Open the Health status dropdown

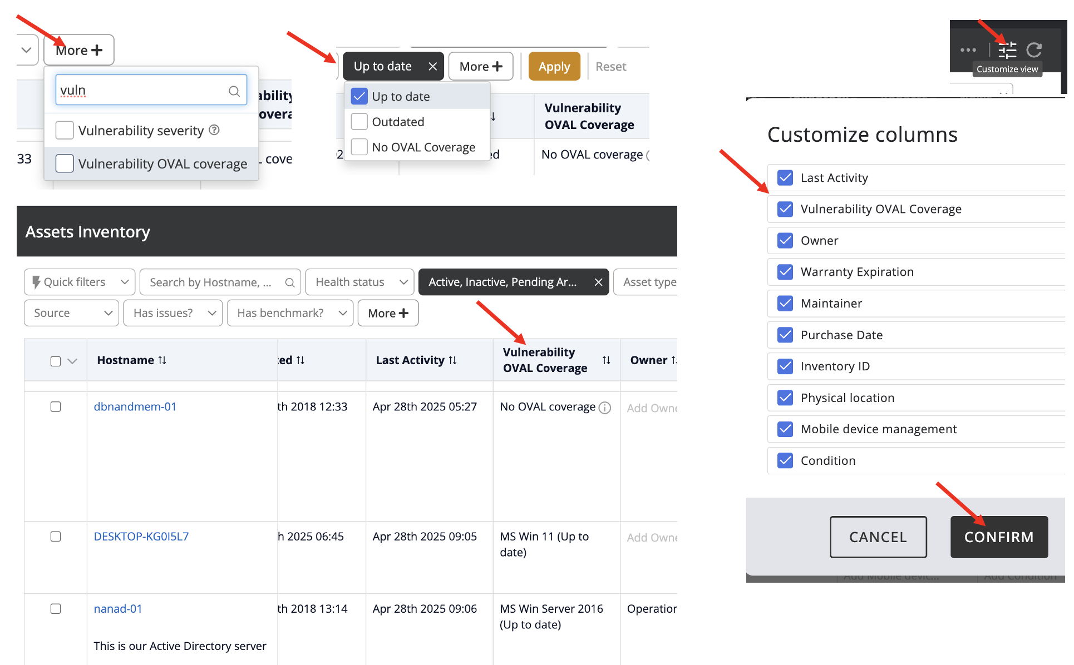coord(359,282)
